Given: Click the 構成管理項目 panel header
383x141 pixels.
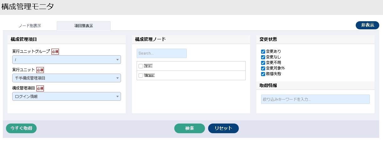Looking at the screenshot, I should click(x=66, y=39).
